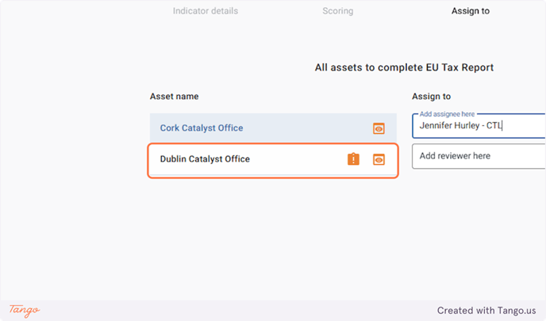This screenshot has height=321, width=546.
Task: Toggle the eye icon for Dublin Catalyst Office
Action: tap(379, 159)
